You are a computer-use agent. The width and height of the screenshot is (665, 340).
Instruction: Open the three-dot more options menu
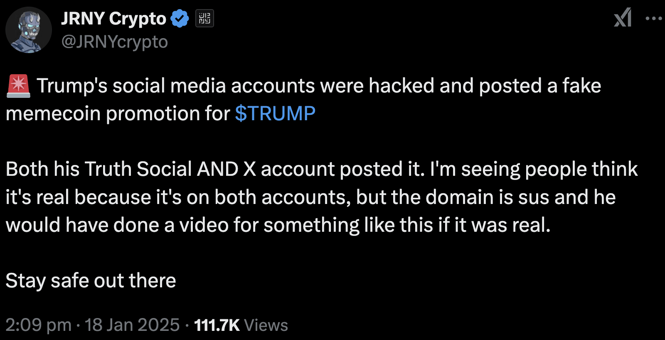653,18
